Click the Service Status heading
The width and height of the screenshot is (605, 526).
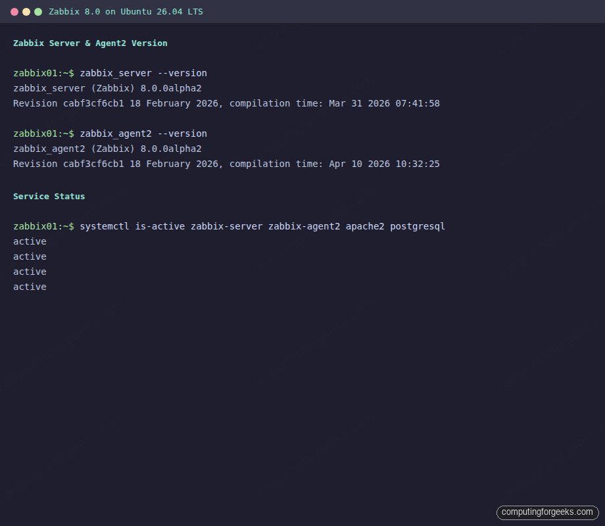point(49,196)
